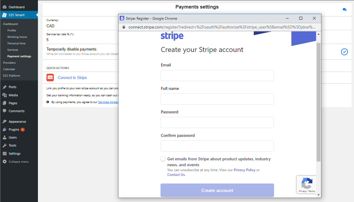Image resolution: width=354 pixels, height=202 pixels.
Task: Open the Calendar submenu item
Action: (x=9, y=69)
